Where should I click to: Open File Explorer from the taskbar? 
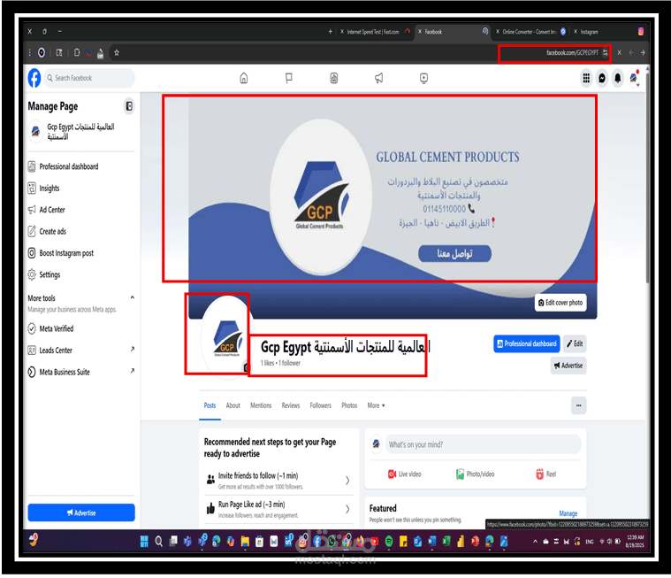245,542
